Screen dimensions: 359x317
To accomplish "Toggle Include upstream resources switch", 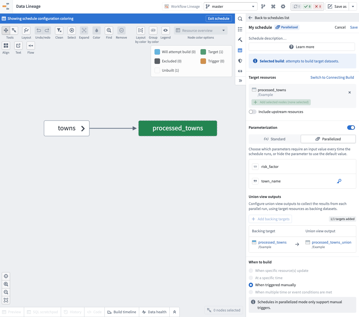I will coord(252,112).
